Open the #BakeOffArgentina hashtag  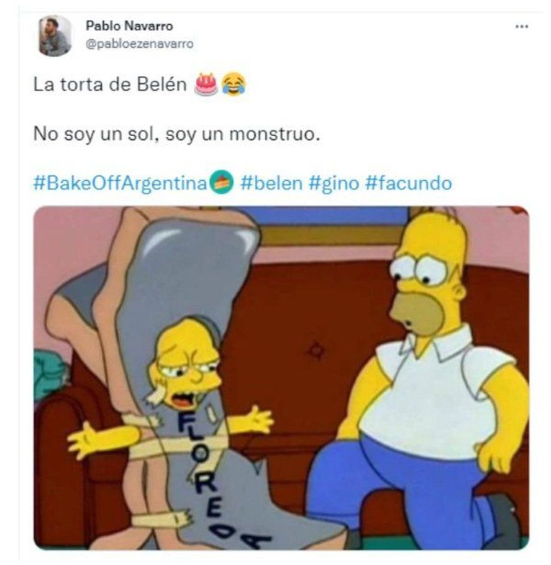(x=121, y=183)
